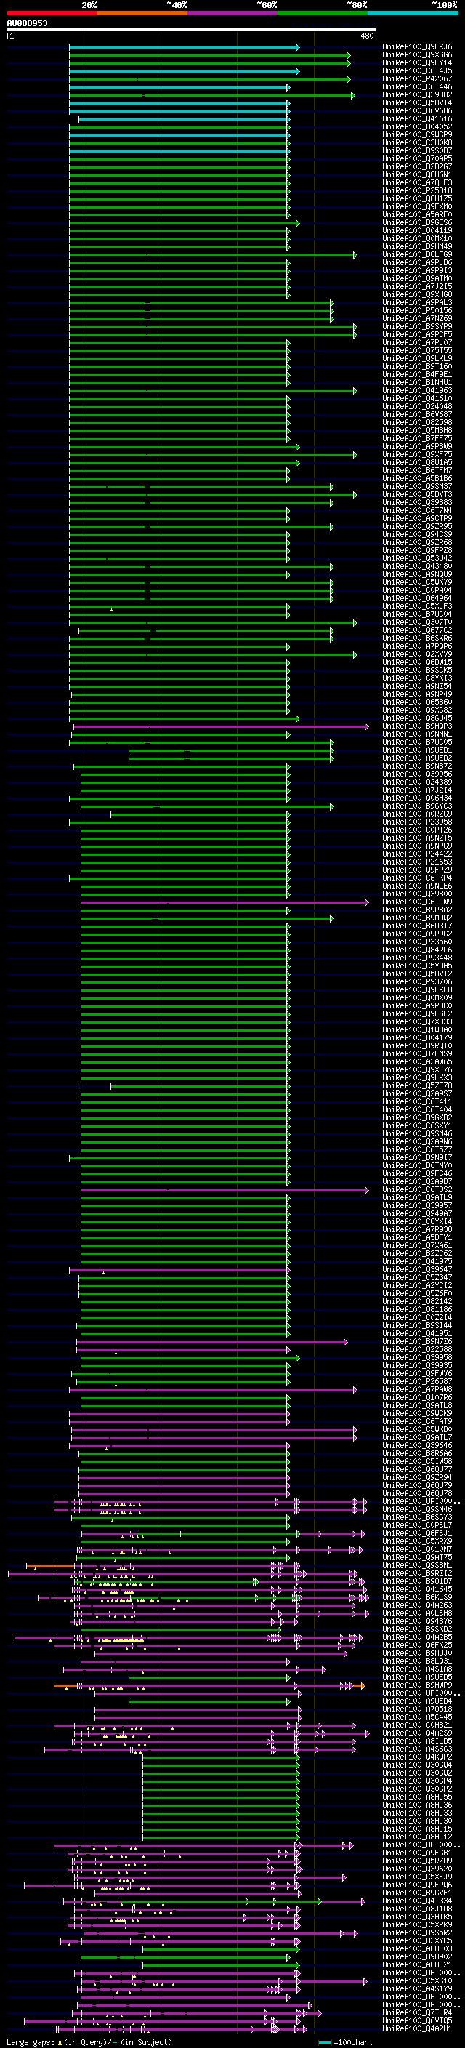The image size is (465, 2048).
Task: Click the UniRef100_B9MUQ2 label
Action: [x=417, y=918]
